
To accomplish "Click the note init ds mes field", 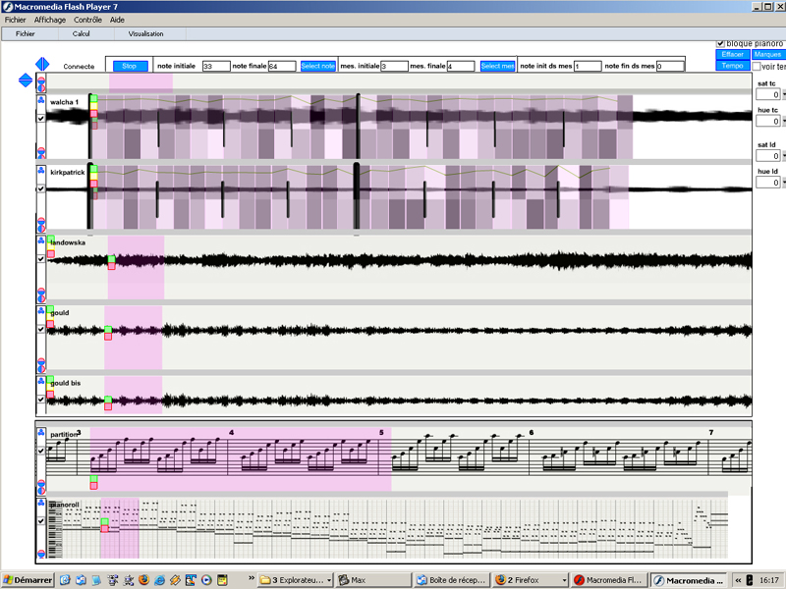I will point(588,66).
